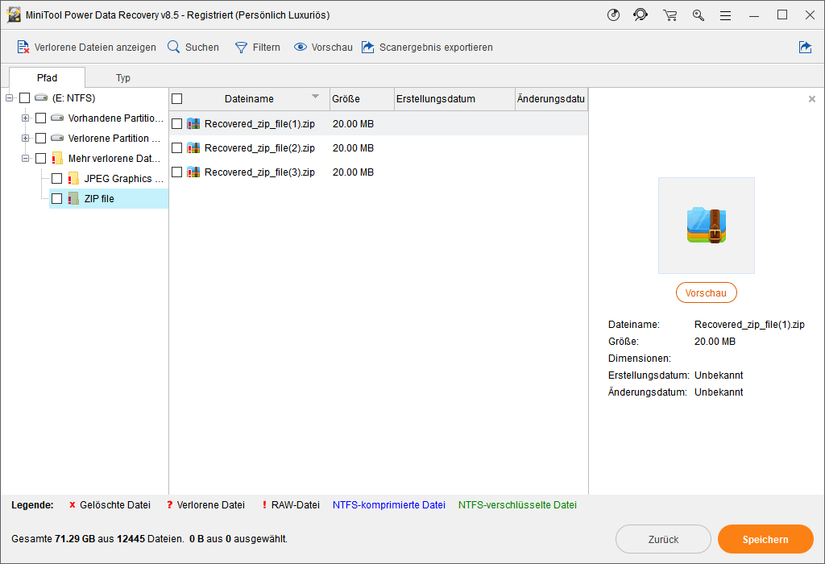
Task: Close the preview panel
Action: 812,99
